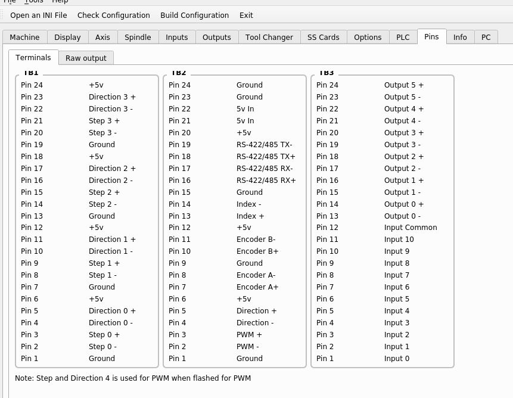Open the Axis tab
The image size is (513, 398).
102,38
